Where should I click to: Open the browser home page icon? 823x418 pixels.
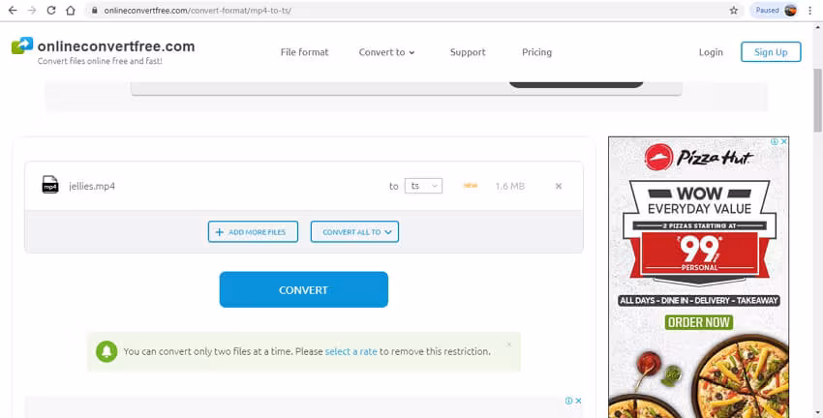[x=71, y=10]
